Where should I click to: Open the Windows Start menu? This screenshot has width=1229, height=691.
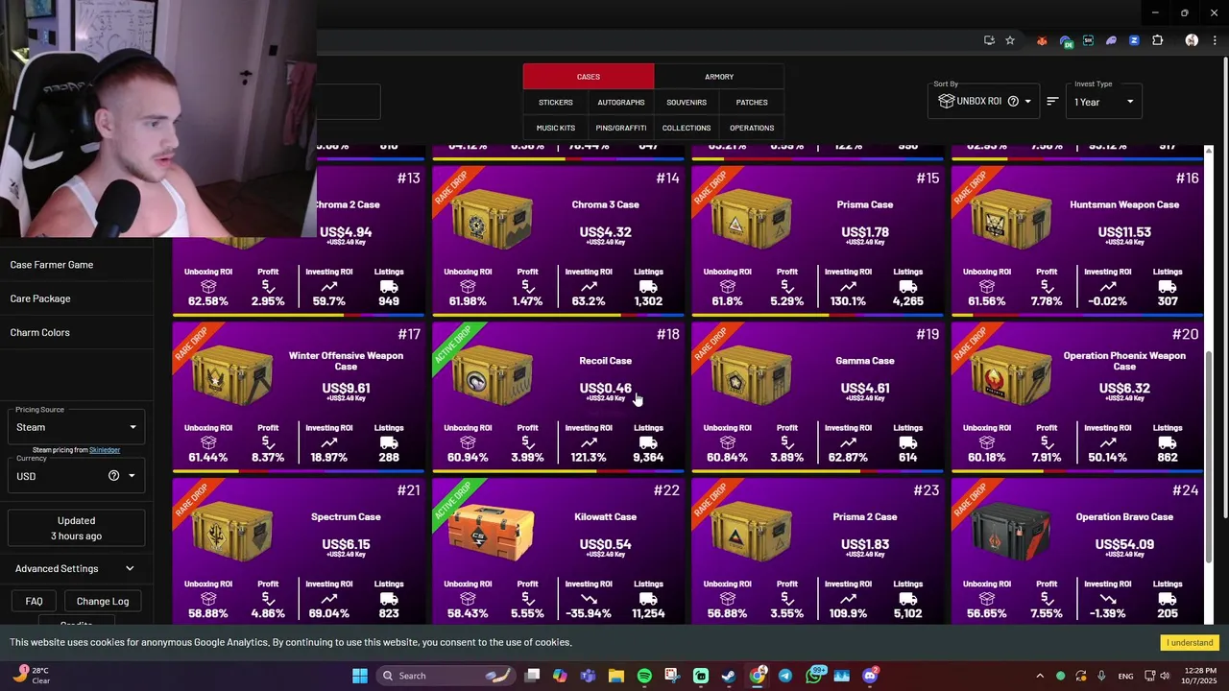point(360,676)
